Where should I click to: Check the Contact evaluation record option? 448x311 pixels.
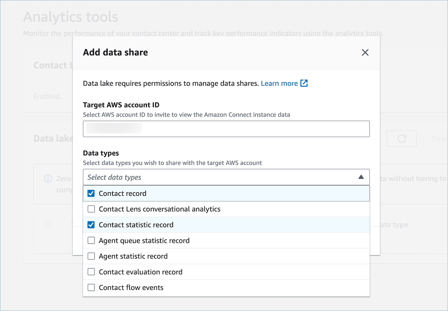pos(91,271)
